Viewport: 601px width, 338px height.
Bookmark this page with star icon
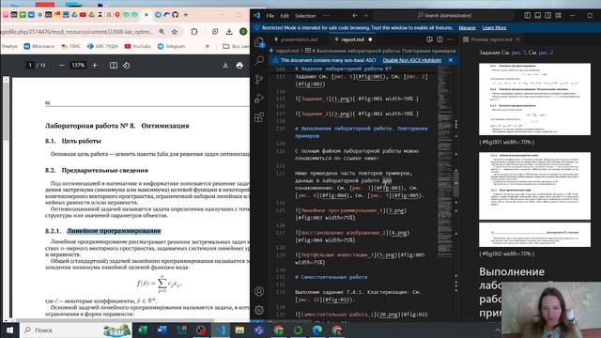tap(175, 32)
